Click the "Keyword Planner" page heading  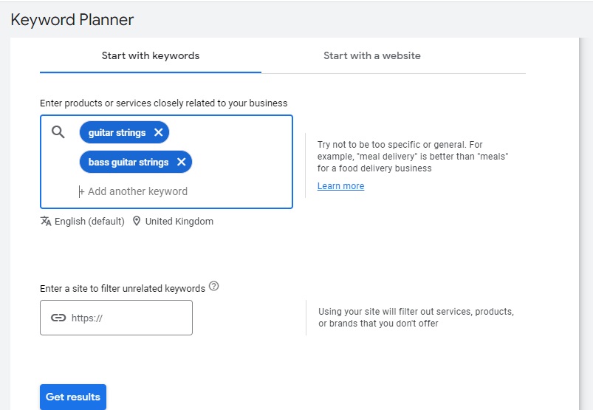coord(72,20)
